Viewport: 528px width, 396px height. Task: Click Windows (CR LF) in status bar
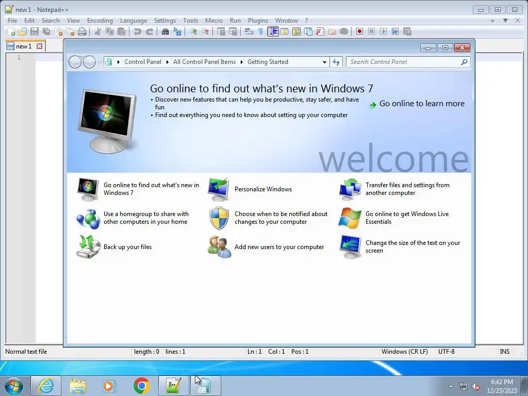404,352
